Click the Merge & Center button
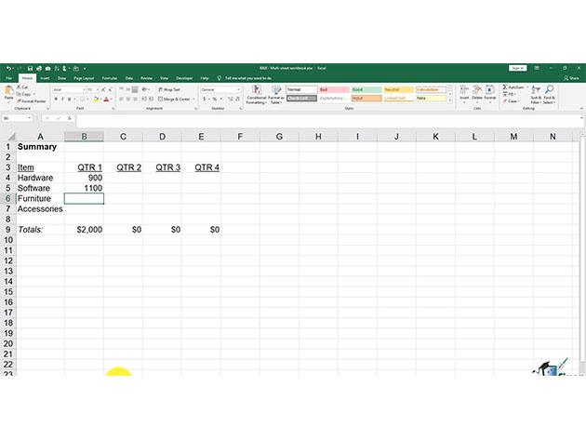The height and width of the screenshot is (440, 586). click(x=175, y=99)
